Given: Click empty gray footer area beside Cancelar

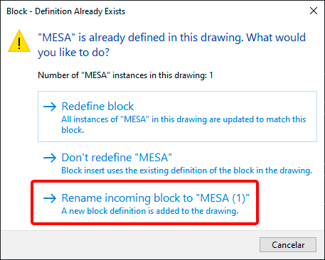Looking at the screenshot, I should click(x=130, y=245).
